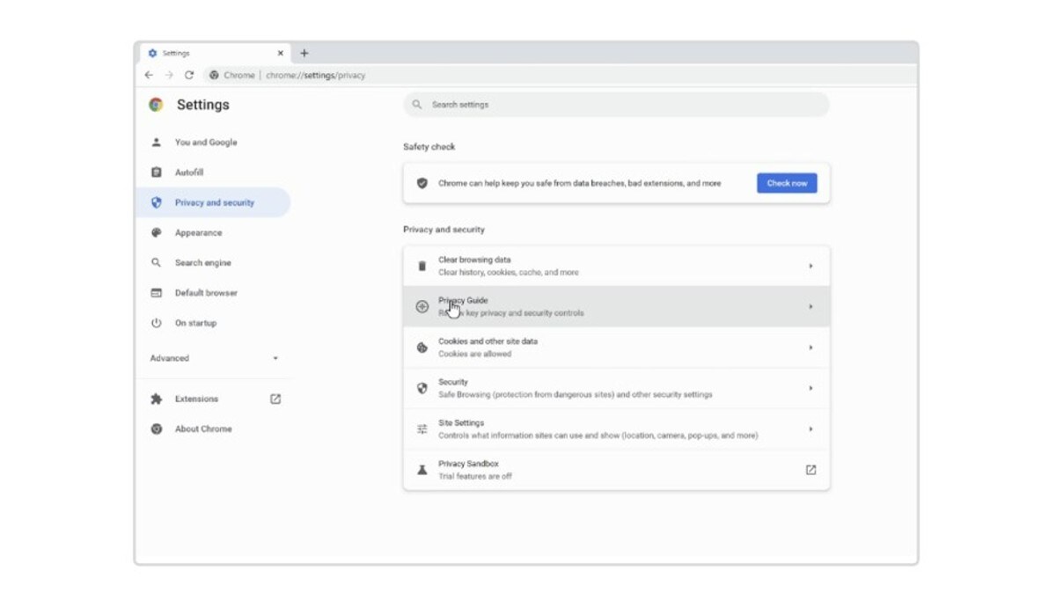Screen dimensions: 1056x594
Task: Open Search engine settings section
Action: 202,263
